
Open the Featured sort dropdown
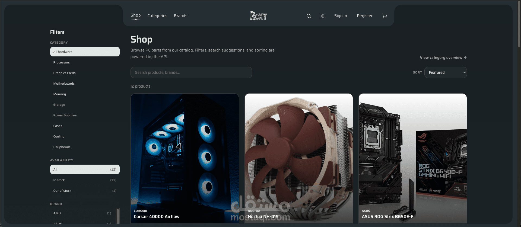point(446,72)
